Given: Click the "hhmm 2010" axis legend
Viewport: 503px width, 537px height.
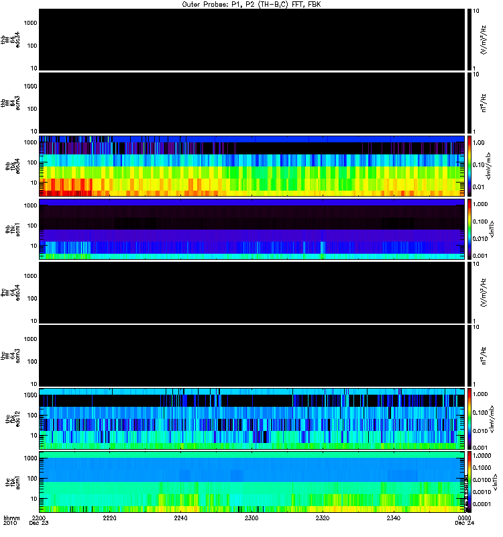Looking at the screenshot, I should click(x=11, y=521).
